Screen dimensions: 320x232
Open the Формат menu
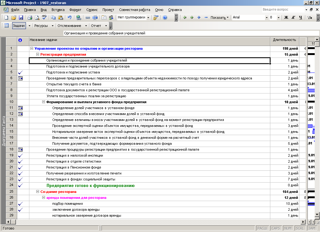click(75, 10)
